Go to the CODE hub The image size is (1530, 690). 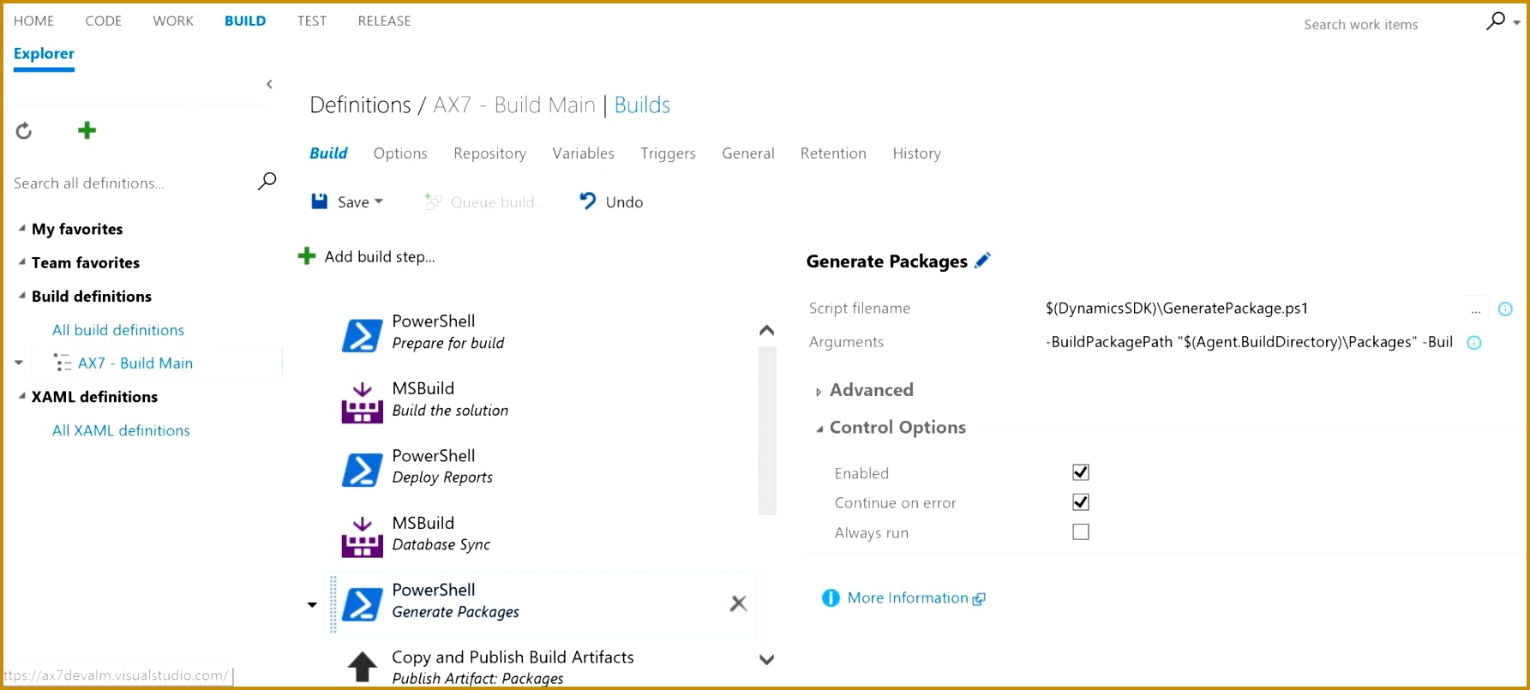[103, 21]
